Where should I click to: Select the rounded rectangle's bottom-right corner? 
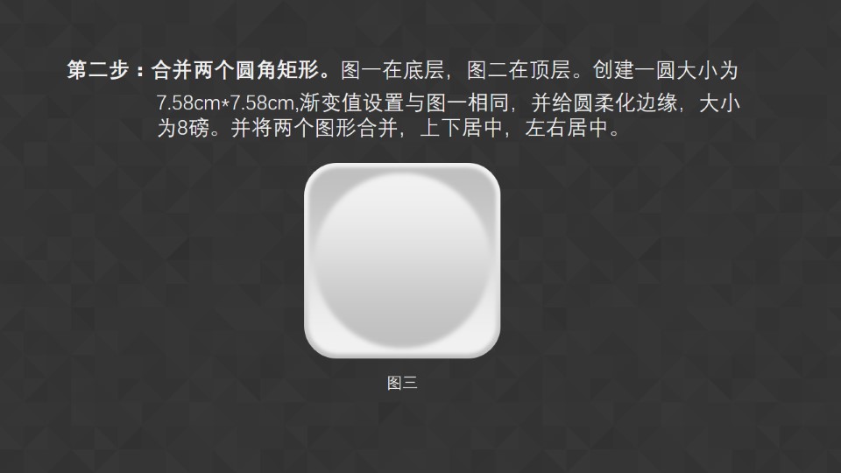489,347
